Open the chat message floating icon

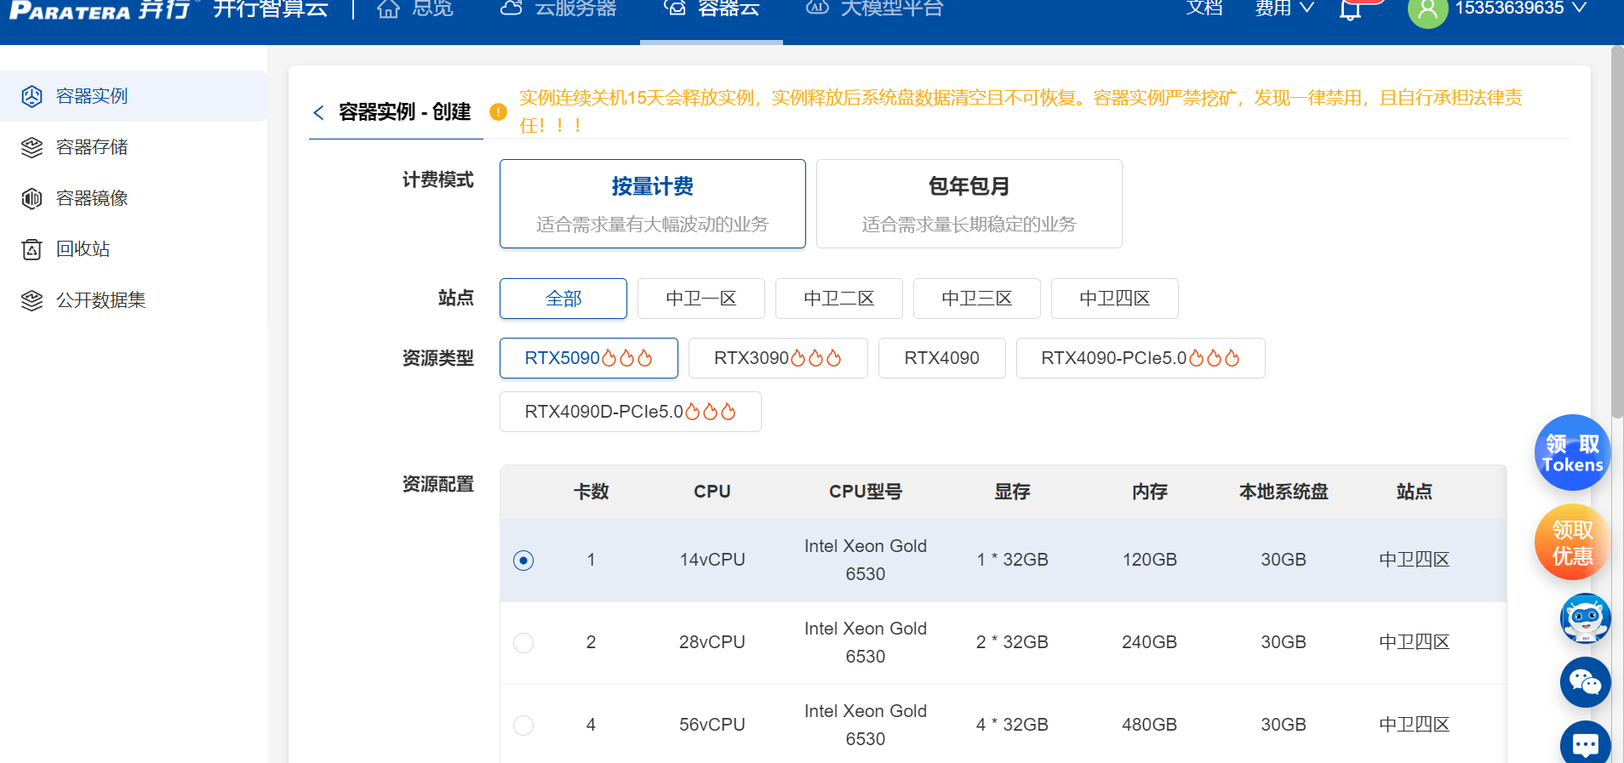click(1585, 743)
